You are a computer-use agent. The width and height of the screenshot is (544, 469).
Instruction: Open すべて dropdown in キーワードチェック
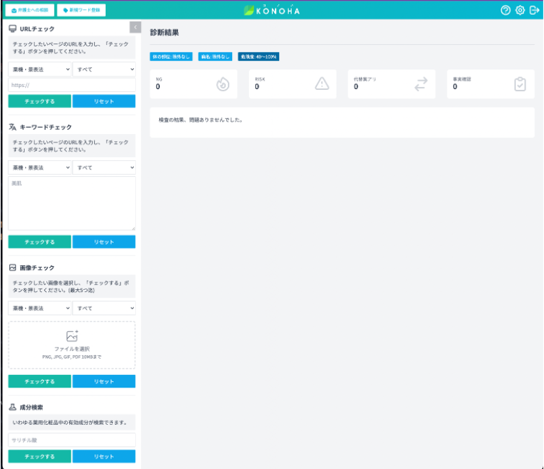click(x=104, y=168)
